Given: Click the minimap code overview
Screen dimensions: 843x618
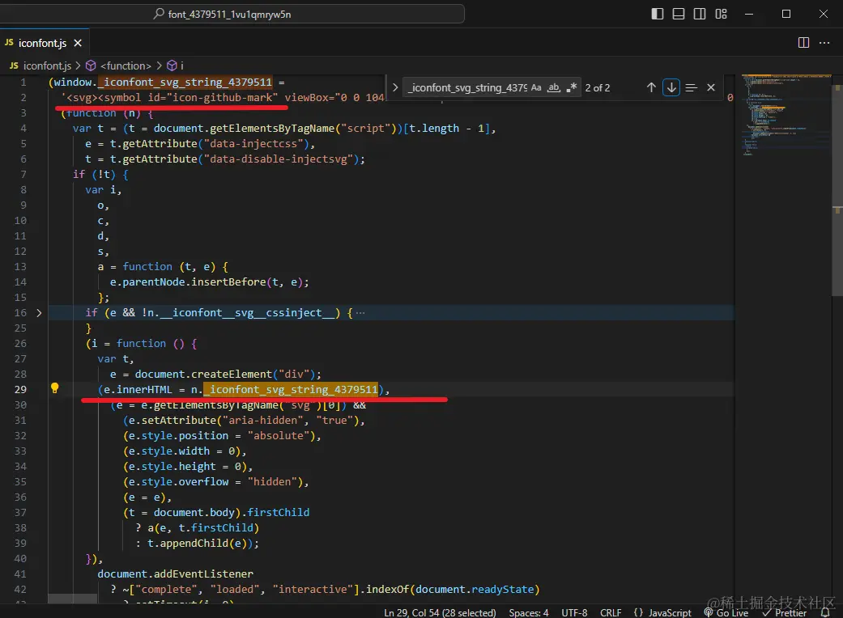Looking at the screenshot, I should [x=786, y=115].
